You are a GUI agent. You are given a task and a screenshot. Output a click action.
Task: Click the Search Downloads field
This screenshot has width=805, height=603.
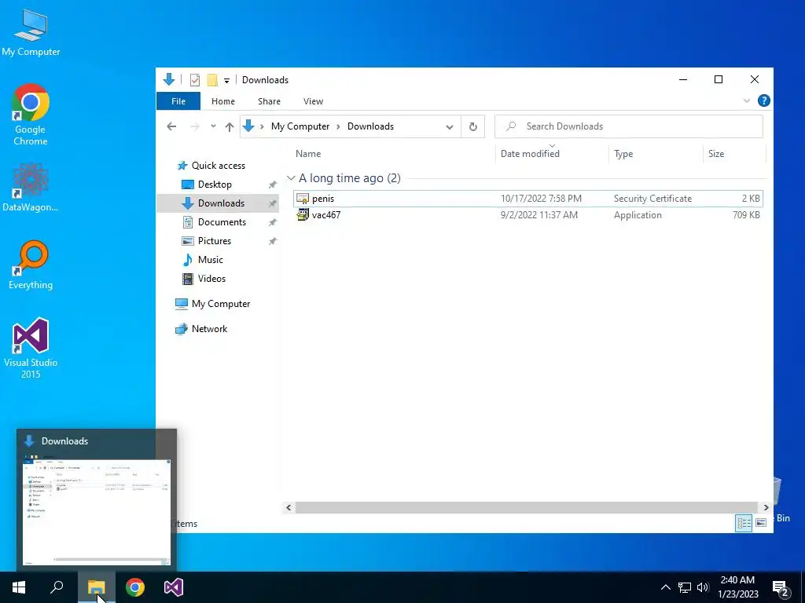click(x=628, y=126)
